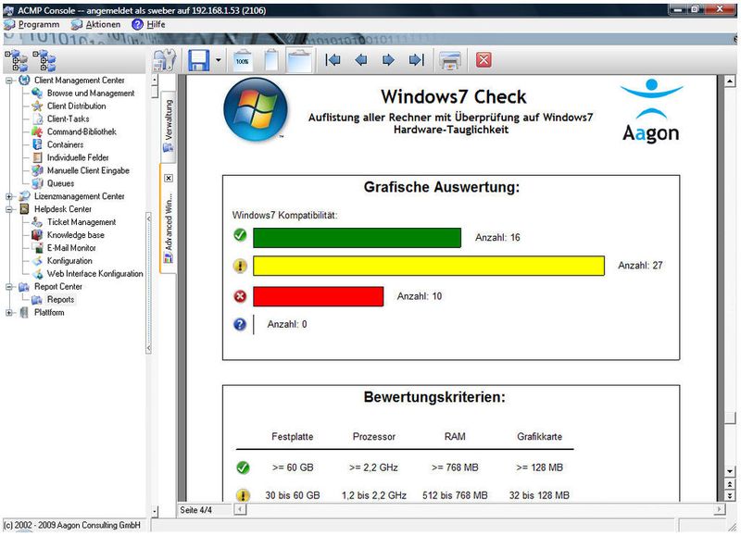Click the Festplatte column header
The width and height of the screenshot is (741, 536).
pyautogui.click(x=292, y=437)
